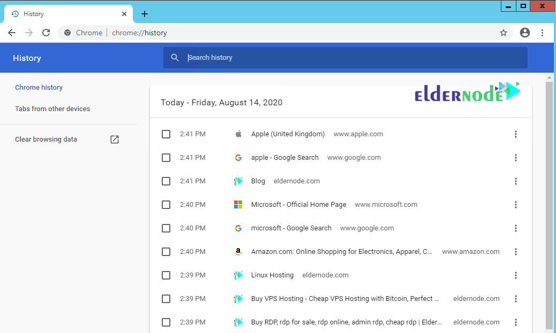Select the Apple (United Kingdom) entry checkbox

166,134
